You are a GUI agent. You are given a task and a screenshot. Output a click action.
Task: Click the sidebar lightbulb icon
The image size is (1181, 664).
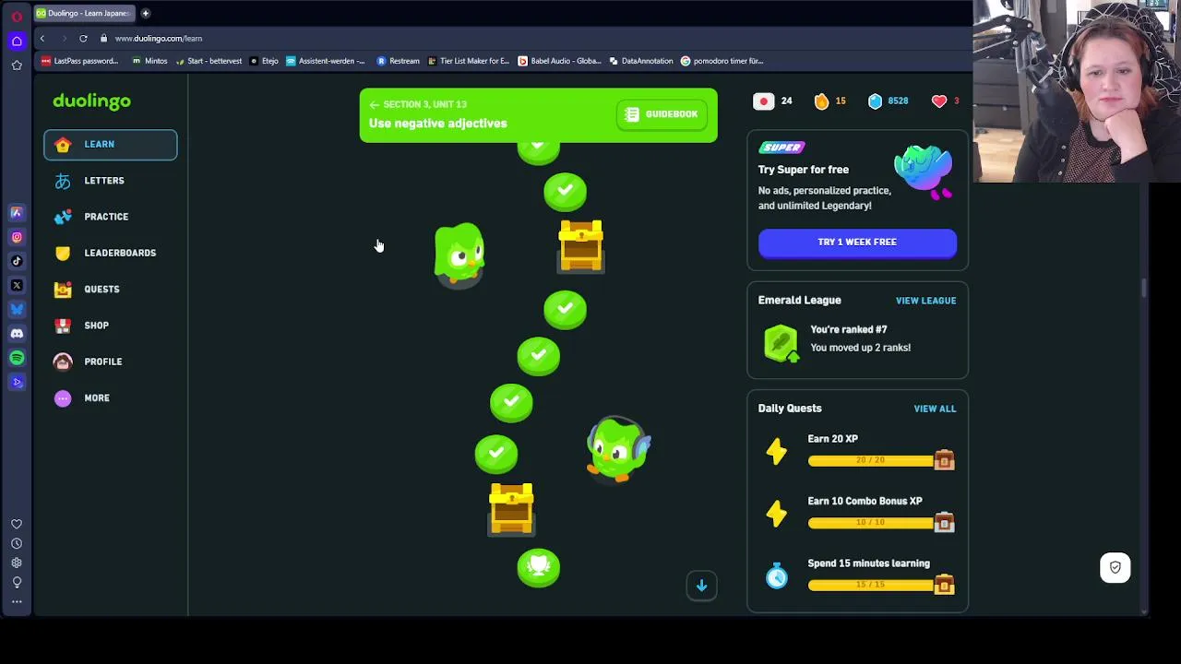pyautogui.click(x=17, y=582)
